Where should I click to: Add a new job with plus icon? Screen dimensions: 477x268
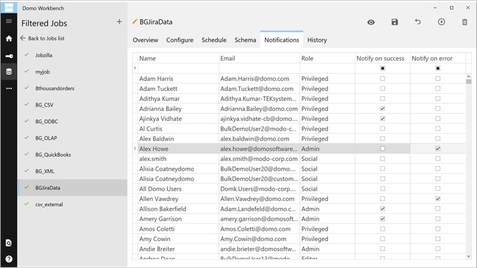119,21
